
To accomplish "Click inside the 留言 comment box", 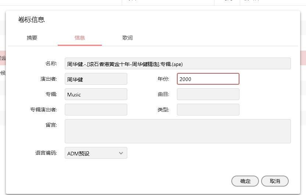I will [178, 131].
